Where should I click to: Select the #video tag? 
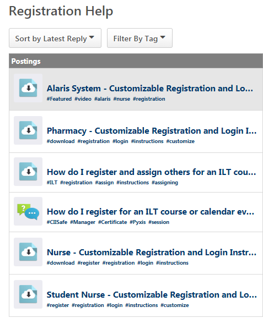83,99
